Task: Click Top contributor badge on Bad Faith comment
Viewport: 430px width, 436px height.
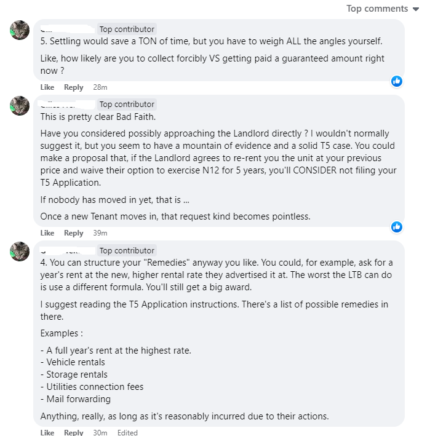Action: [x=127, y=105]
